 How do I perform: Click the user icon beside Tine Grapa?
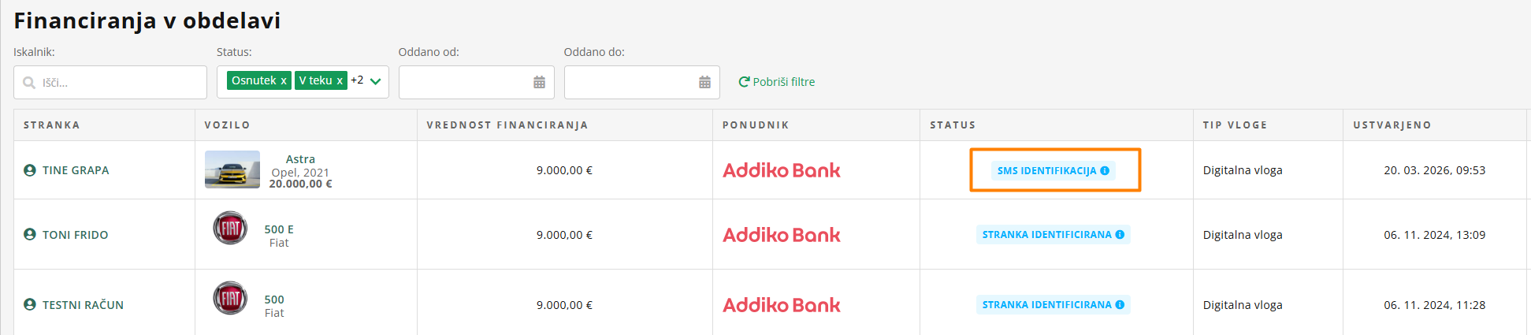tap(30, 170)
